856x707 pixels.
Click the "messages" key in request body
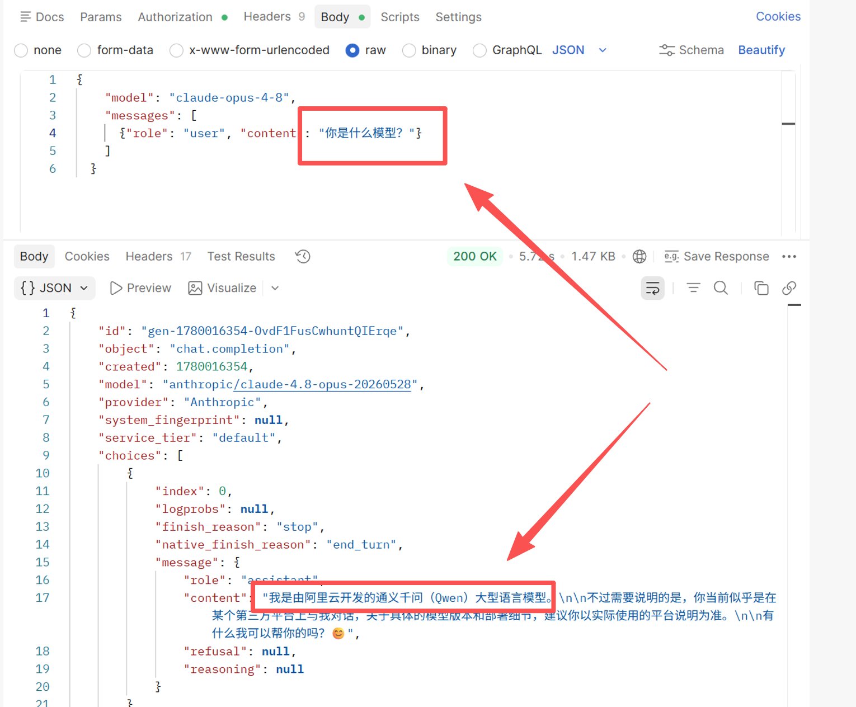click(x=140, y=116)
